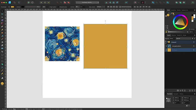Switch to the Stroke tab
The width and height of the screenshot is (196, 110).
click(x=179, y=10)
